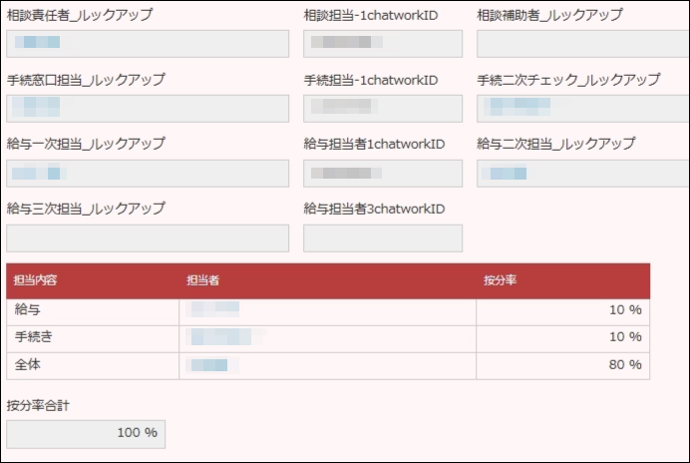Image resolution: width=690 pixels, height=463 pixels.
Task: Click the 相談責任者_ルックアップ input field
Action: 148,44
